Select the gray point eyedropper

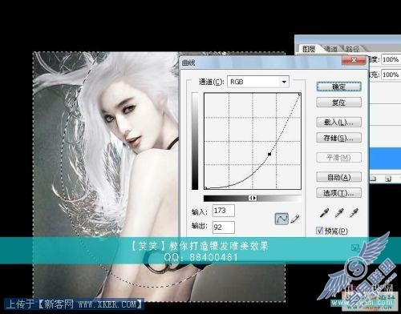[339, 213]
